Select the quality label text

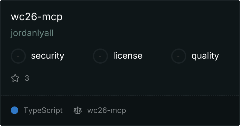(x=205, y=56)
